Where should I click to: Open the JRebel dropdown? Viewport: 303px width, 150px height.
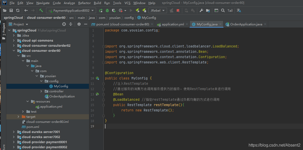tap(158, 11)
